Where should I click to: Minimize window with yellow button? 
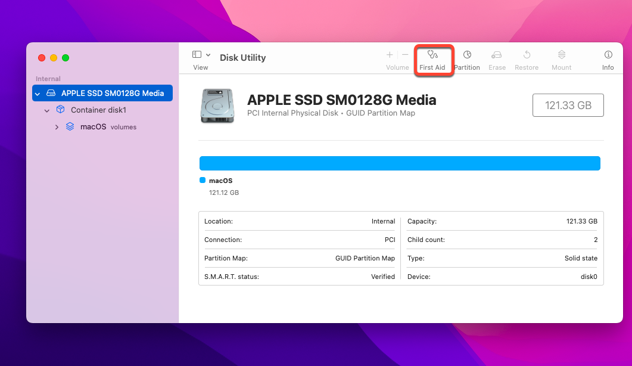pyautogui.click(x=54, y=58)
